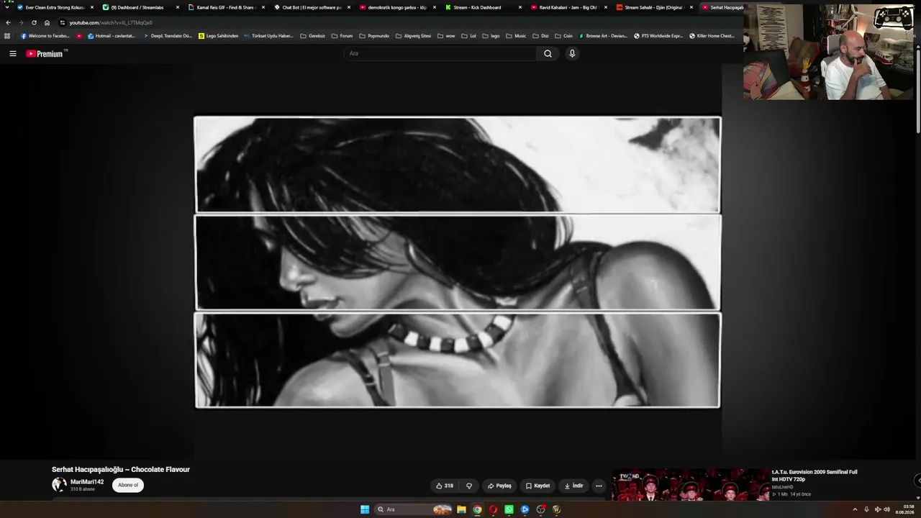This screenshot has height=518, width=921.
Task: Open the MariMari142 channel avatar
Action: [x=59, y=485]
